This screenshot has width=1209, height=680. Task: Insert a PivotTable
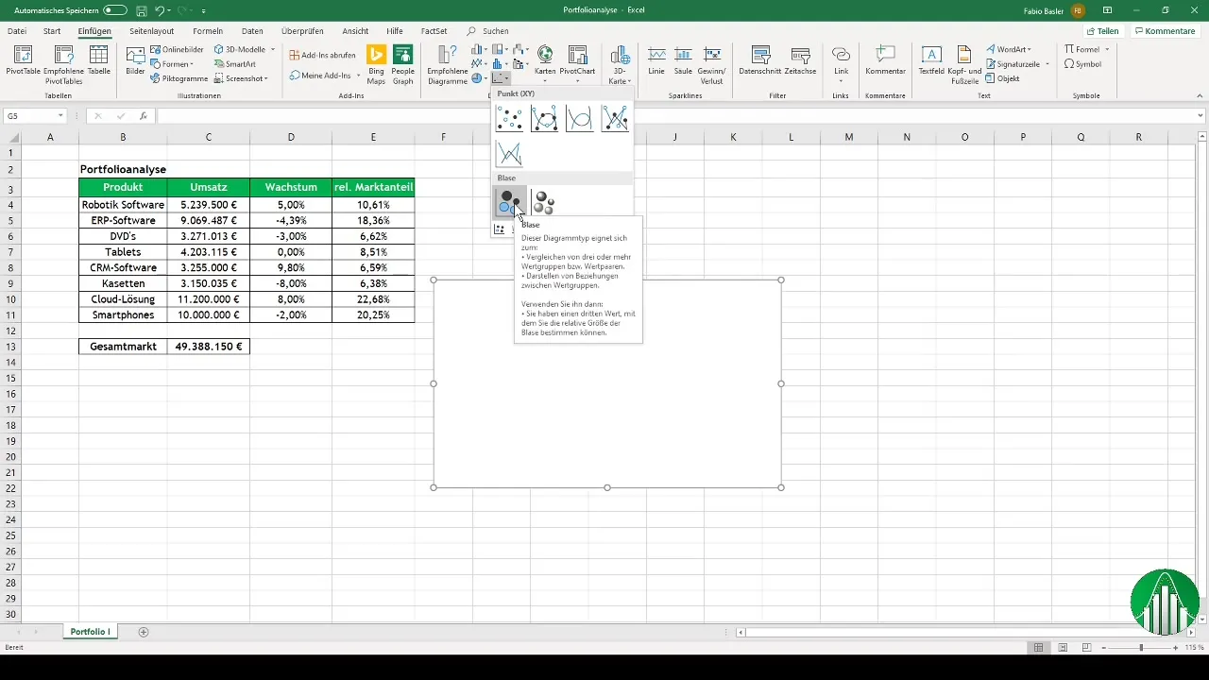click(x=21, y=61)
